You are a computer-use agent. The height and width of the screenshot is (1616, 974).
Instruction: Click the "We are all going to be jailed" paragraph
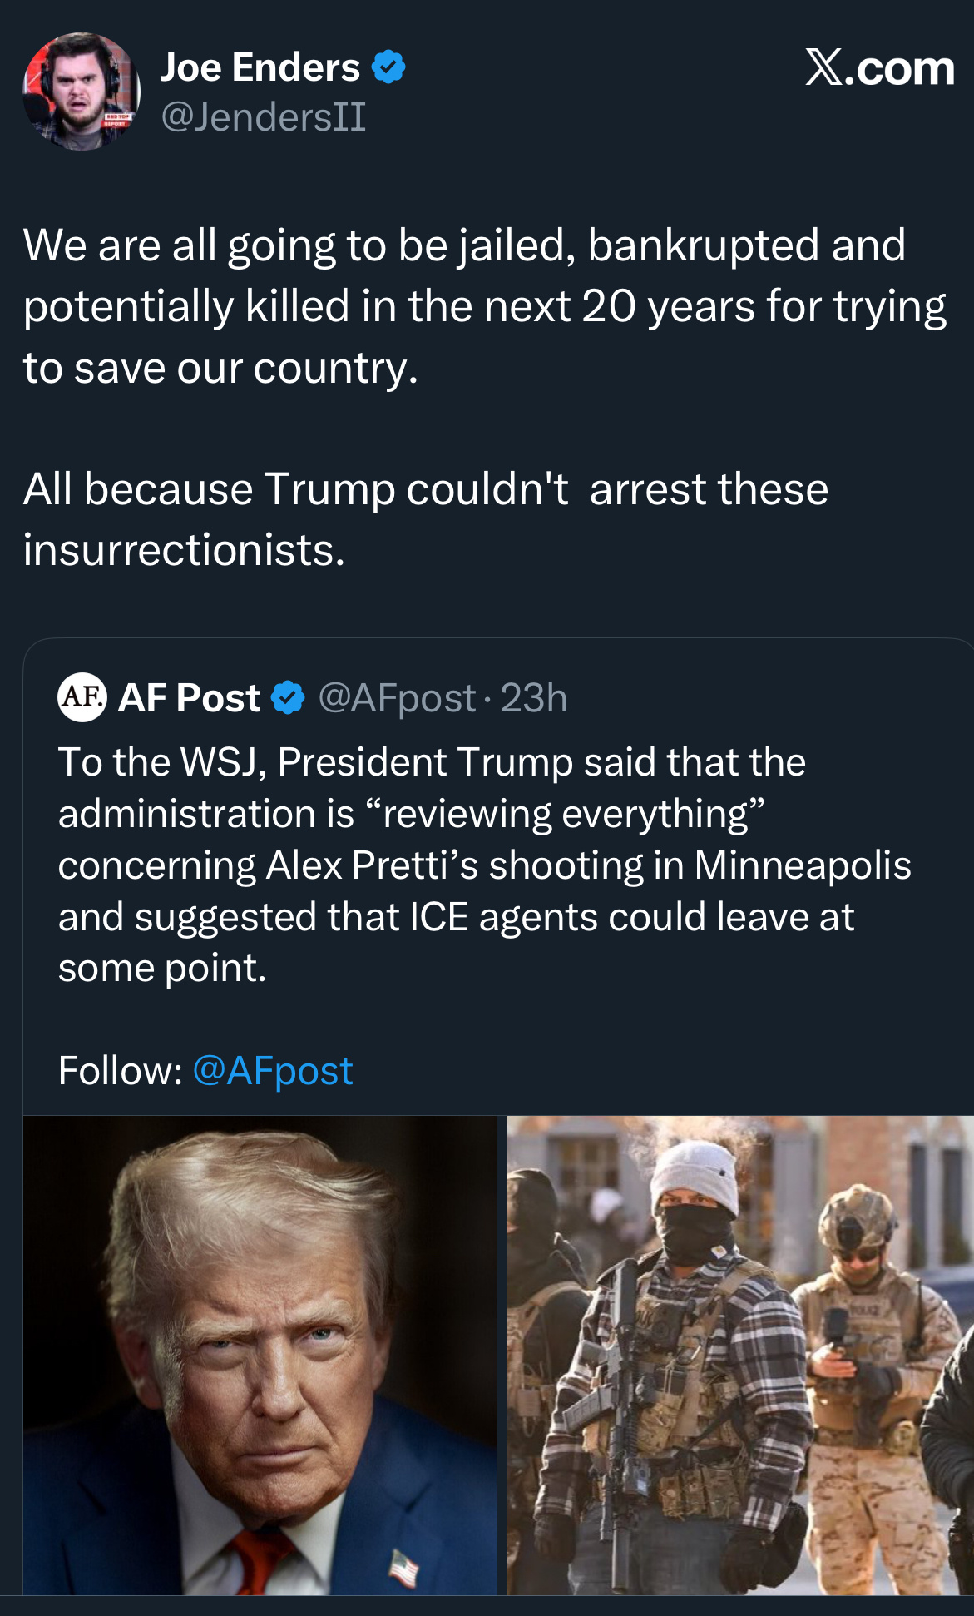tap(482, 306)
